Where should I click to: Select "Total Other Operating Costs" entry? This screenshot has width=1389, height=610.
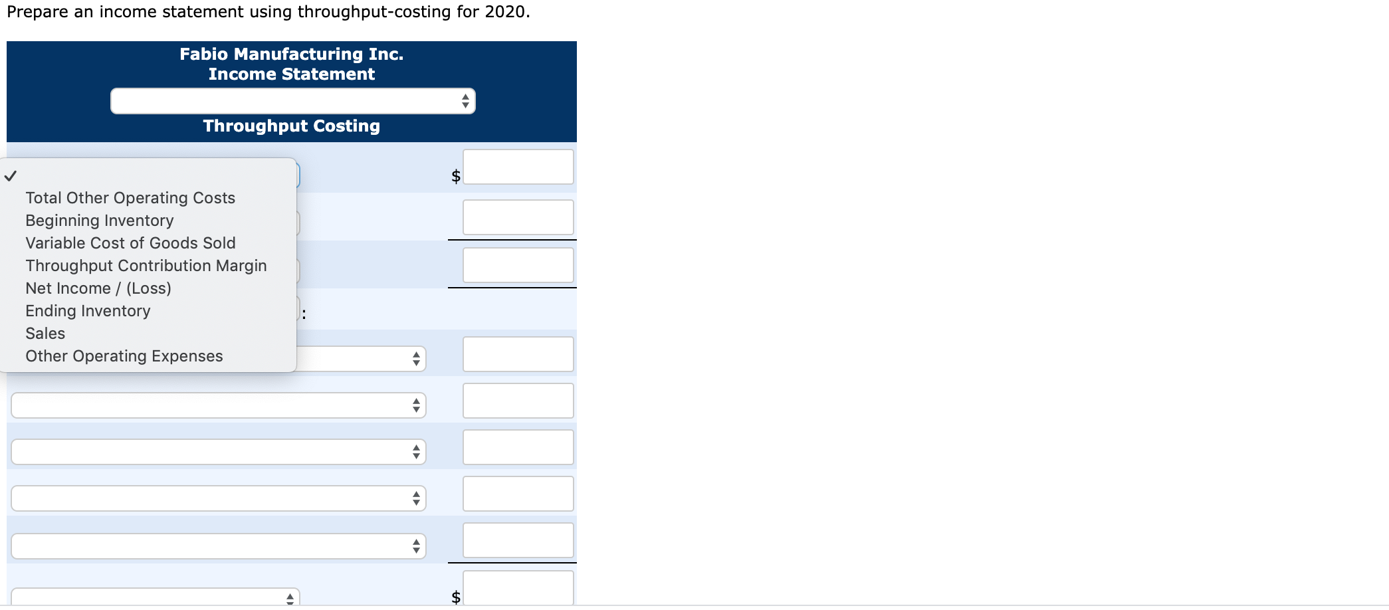pyautogui.click(x=130, y=197)
